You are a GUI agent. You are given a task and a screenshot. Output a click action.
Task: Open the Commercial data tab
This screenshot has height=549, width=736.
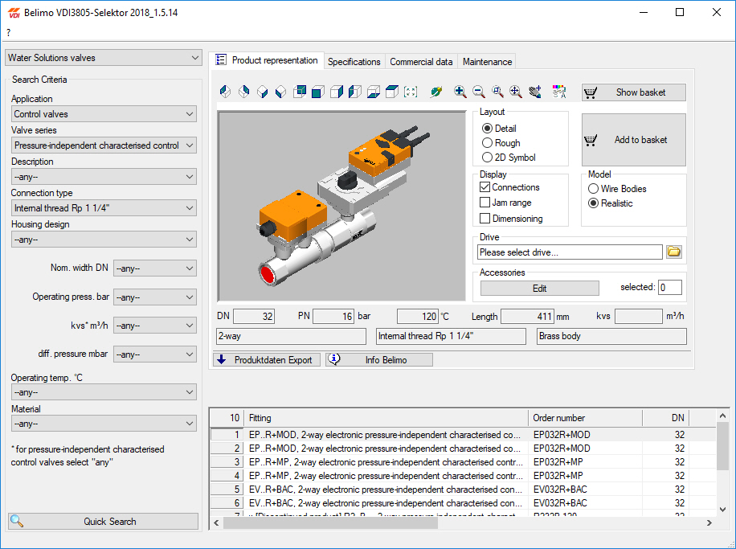(421, 62)
